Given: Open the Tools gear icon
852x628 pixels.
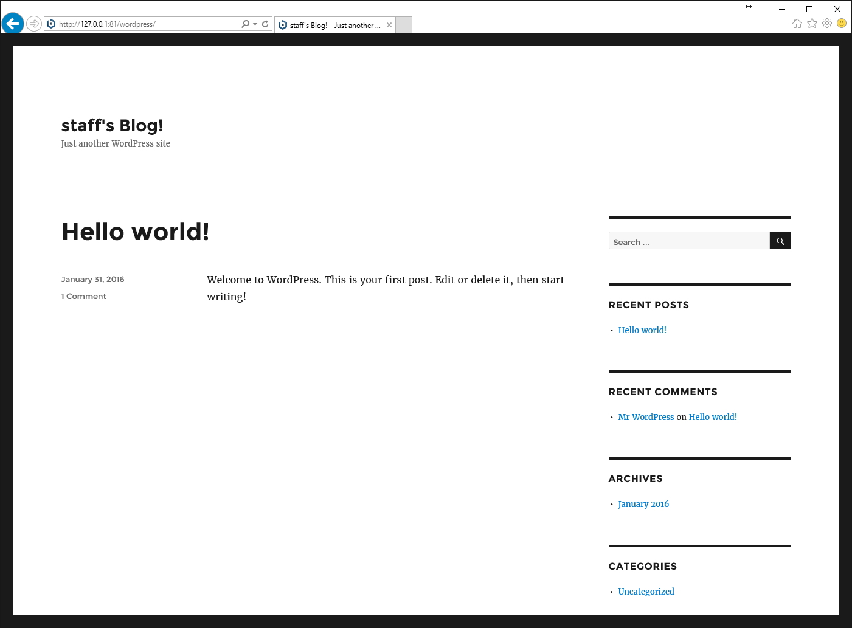Looking at the screenshot, I should coord(827,23).
